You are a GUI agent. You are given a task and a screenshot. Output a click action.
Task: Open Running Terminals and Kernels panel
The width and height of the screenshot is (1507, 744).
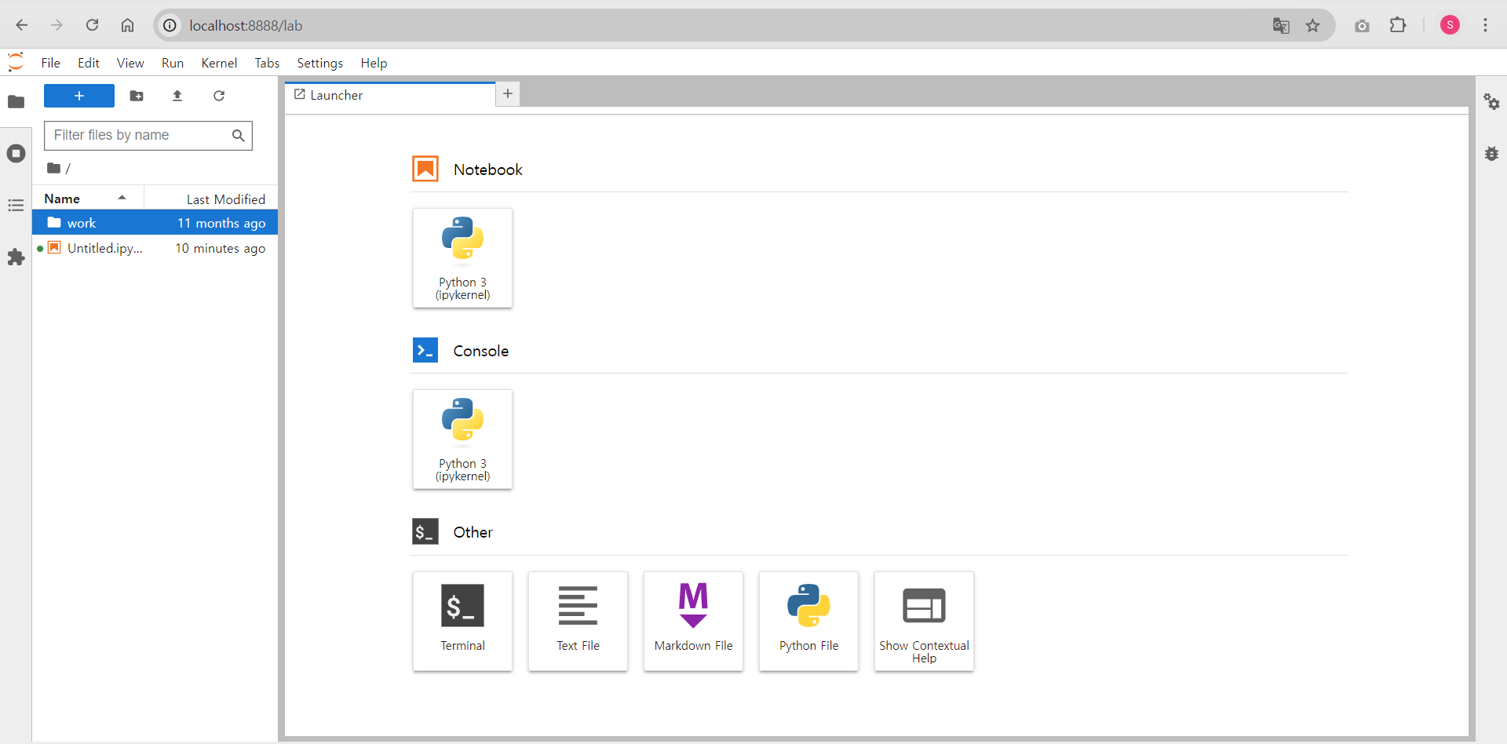point(16,154)
